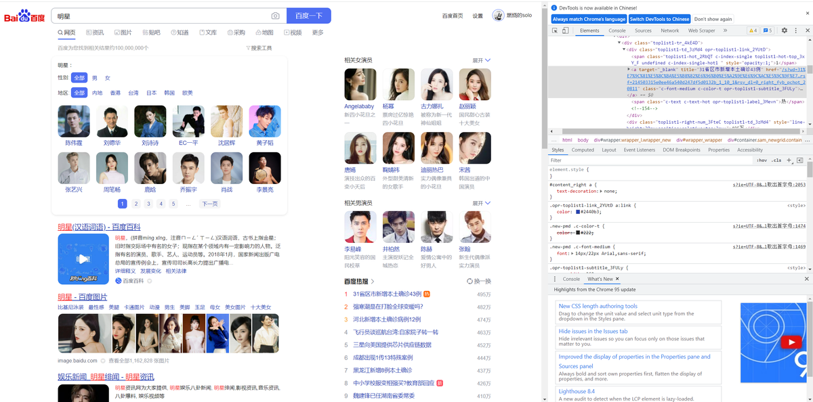The height and width of the screenshot is (402, 813).
Task: Show more DevTools tabs with the » chevron
Action: [x=725, y=30]
